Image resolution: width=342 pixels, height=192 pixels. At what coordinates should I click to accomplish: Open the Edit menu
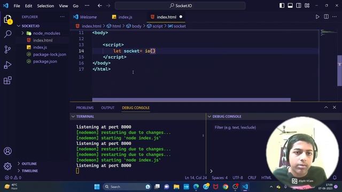click(x=28, y=6)
